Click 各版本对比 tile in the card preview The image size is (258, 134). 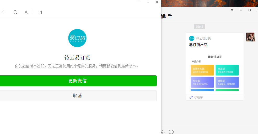pos(202,70)
